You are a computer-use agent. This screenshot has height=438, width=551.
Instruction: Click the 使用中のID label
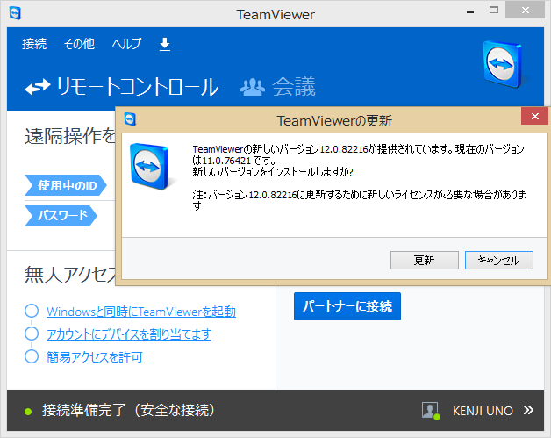coord(66,185)
